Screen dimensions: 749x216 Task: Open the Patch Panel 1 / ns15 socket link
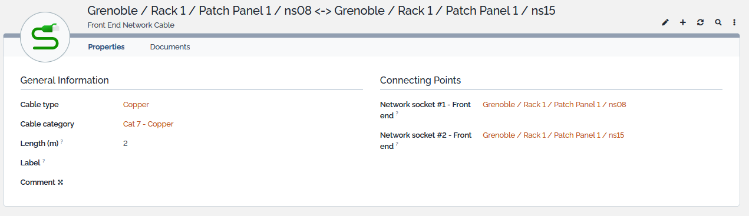pos(553,135)
